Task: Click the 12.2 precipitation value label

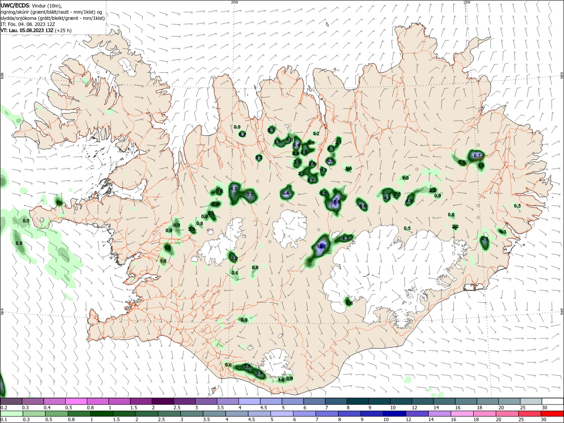Action: 322,246
